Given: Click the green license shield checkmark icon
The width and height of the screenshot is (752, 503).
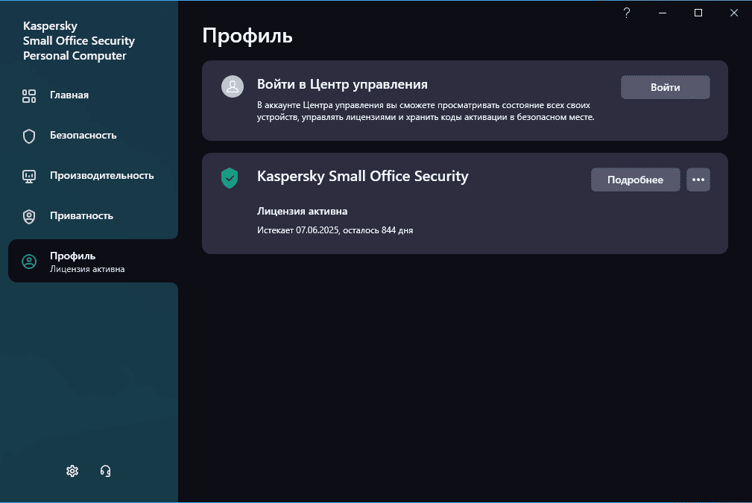Looking at the screenshot, I should point(230,178).
